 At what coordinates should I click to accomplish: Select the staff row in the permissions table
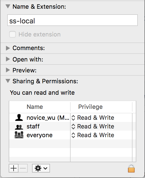72,126
